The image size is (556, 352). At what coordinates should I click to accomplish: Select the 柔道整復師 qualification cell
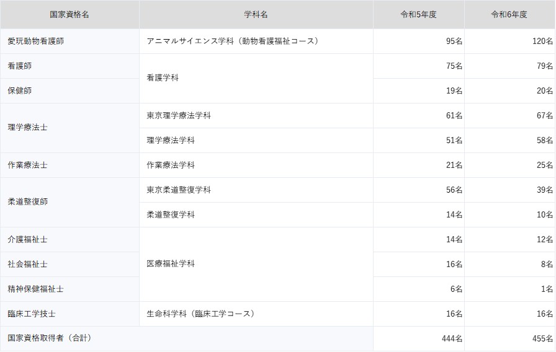(x=28, y=202)
